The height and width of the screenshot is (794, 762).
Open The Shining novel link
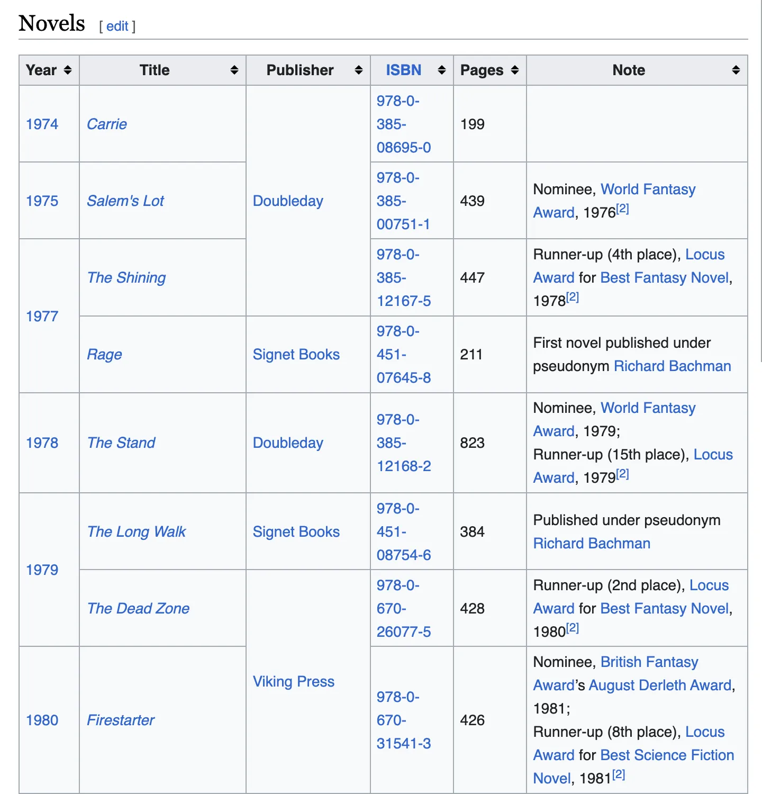[126, 277]
